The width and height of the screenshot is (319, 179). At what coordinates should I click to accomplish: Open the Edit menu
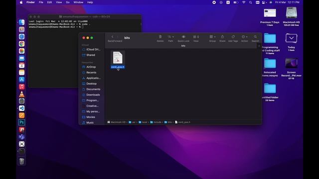pyautogui.click(x=49, y=2)
